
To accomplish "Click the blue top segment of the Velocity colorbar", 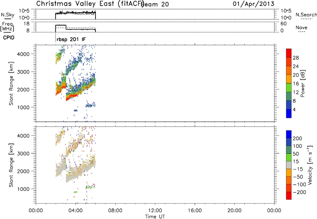I will [x=289, y=134].
